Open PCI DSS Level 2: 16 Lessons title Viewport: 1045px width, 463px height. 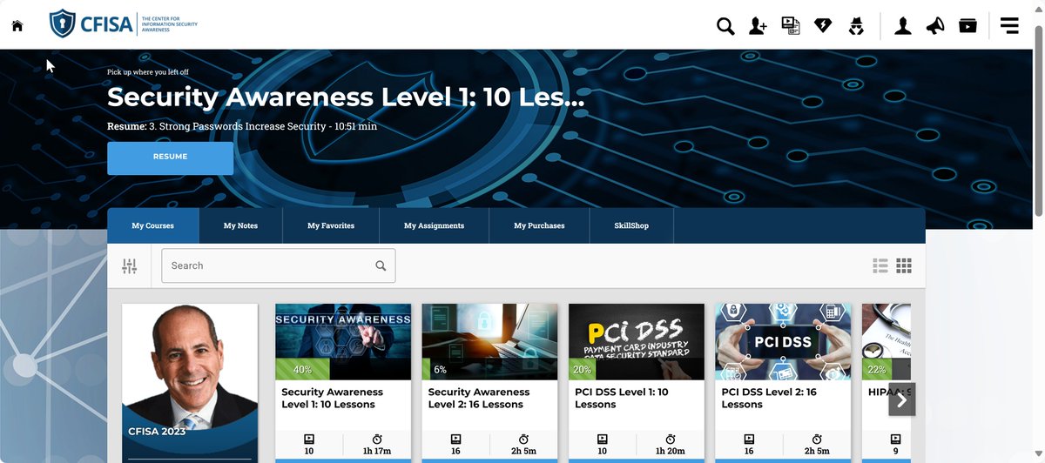769,398
